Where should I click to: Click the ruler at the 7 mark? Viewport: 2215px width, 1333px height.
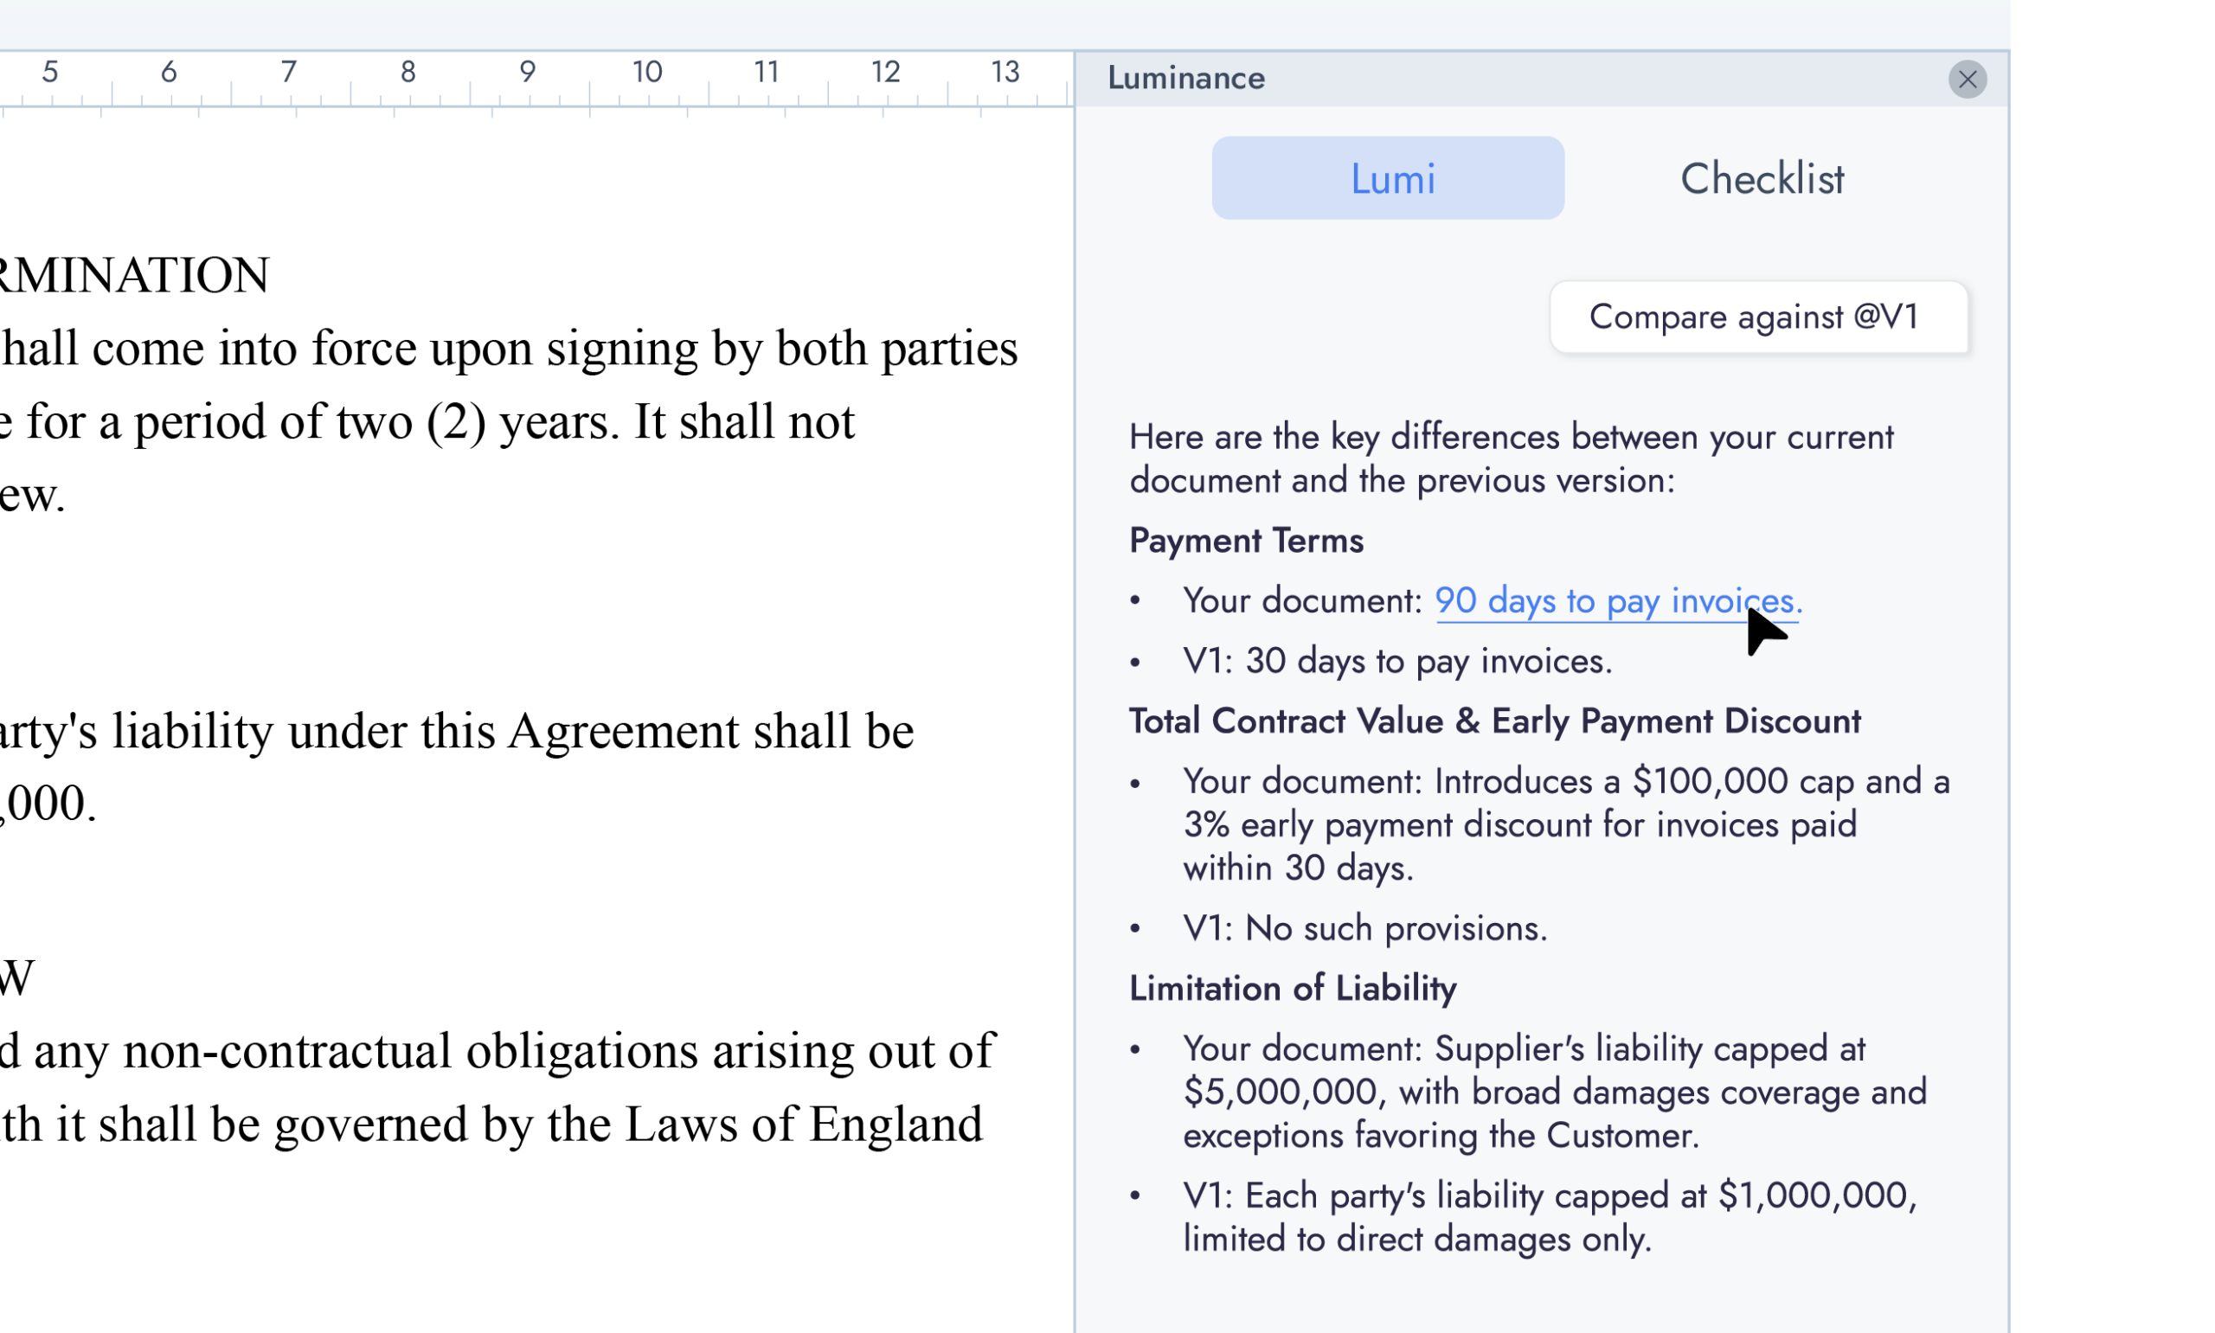pyautogui.click(x=288, y=72)
